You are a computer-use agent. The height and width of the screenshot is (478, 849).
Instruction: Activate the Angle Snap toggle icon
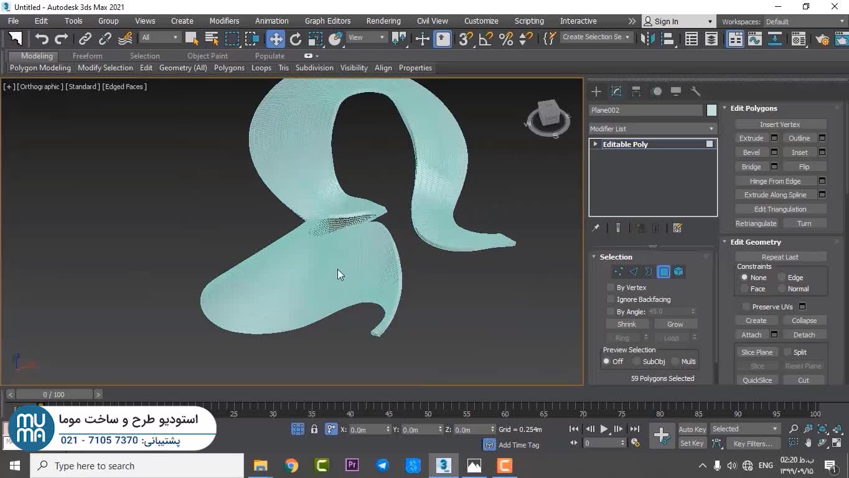(x=485, y=39)
